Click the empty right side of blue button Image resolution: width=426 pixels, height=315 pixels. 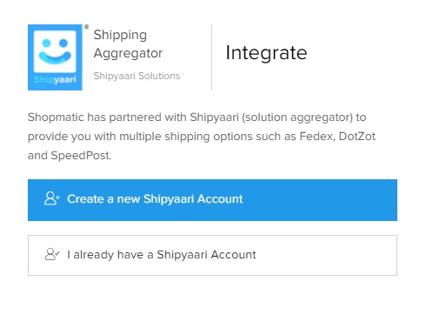pos(320,200)
